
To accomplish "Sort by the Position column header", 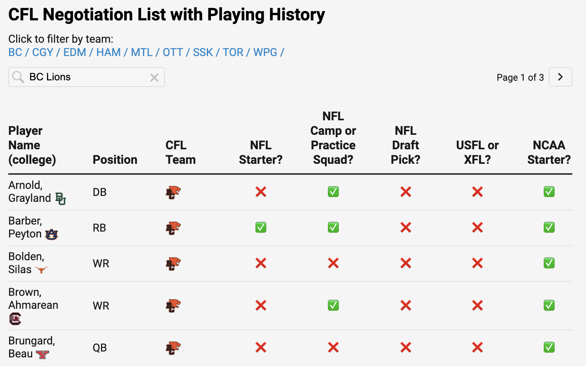I will point(115,159).
